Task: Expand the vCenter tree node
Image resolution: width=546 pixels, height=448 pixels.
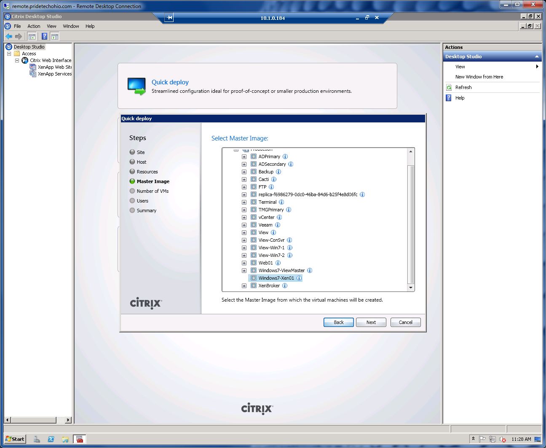Action: [244, 217]
